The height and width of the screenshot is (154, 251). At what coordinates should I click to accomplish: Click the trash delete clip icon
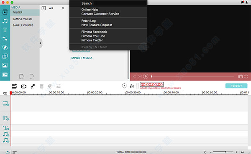click(x=41, y=86)
